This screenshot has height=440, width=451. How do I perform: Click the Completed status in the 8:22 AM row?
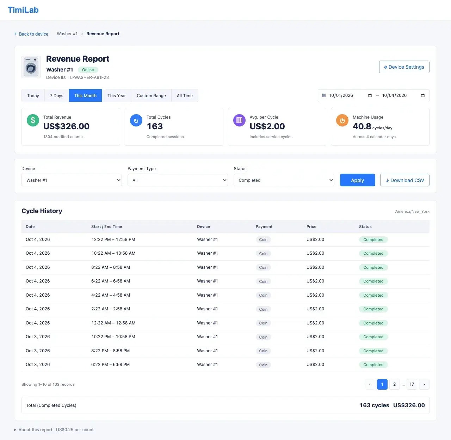coord(373,267)
